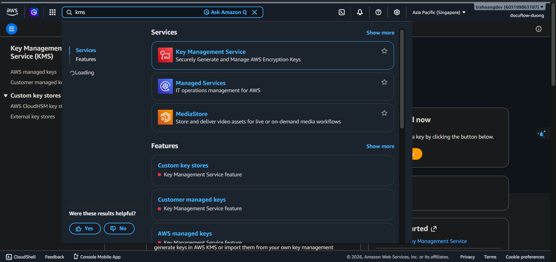Open the floating Amazon Q assistant icon
The height and width of the screenshot is (262, 556).
point(542,134)
